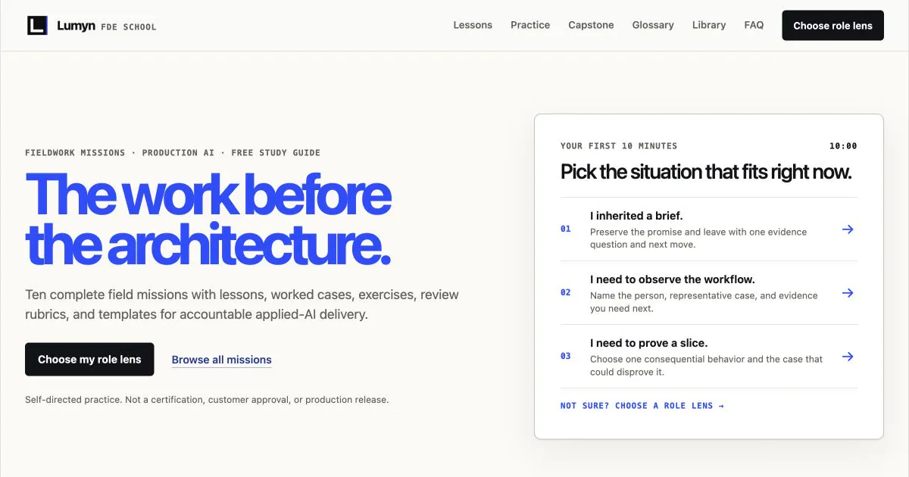Click the "Choose my role lens" button

click(x=89, y=360)
